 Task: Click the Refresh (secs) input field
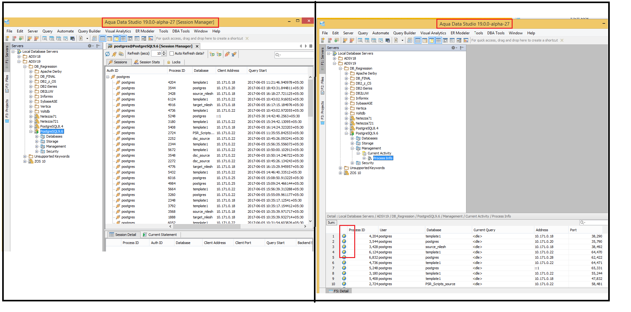click(157, 54)
